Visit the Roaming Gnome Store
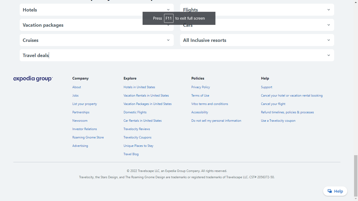Viewport: 358px width, 201px height. [88, 137]
